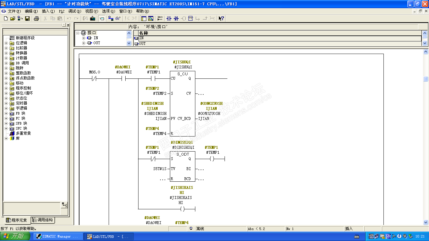Click the Download to PLC icon
Image resolution: width=429 pixels, height=241 pixels.
point(93,19)
